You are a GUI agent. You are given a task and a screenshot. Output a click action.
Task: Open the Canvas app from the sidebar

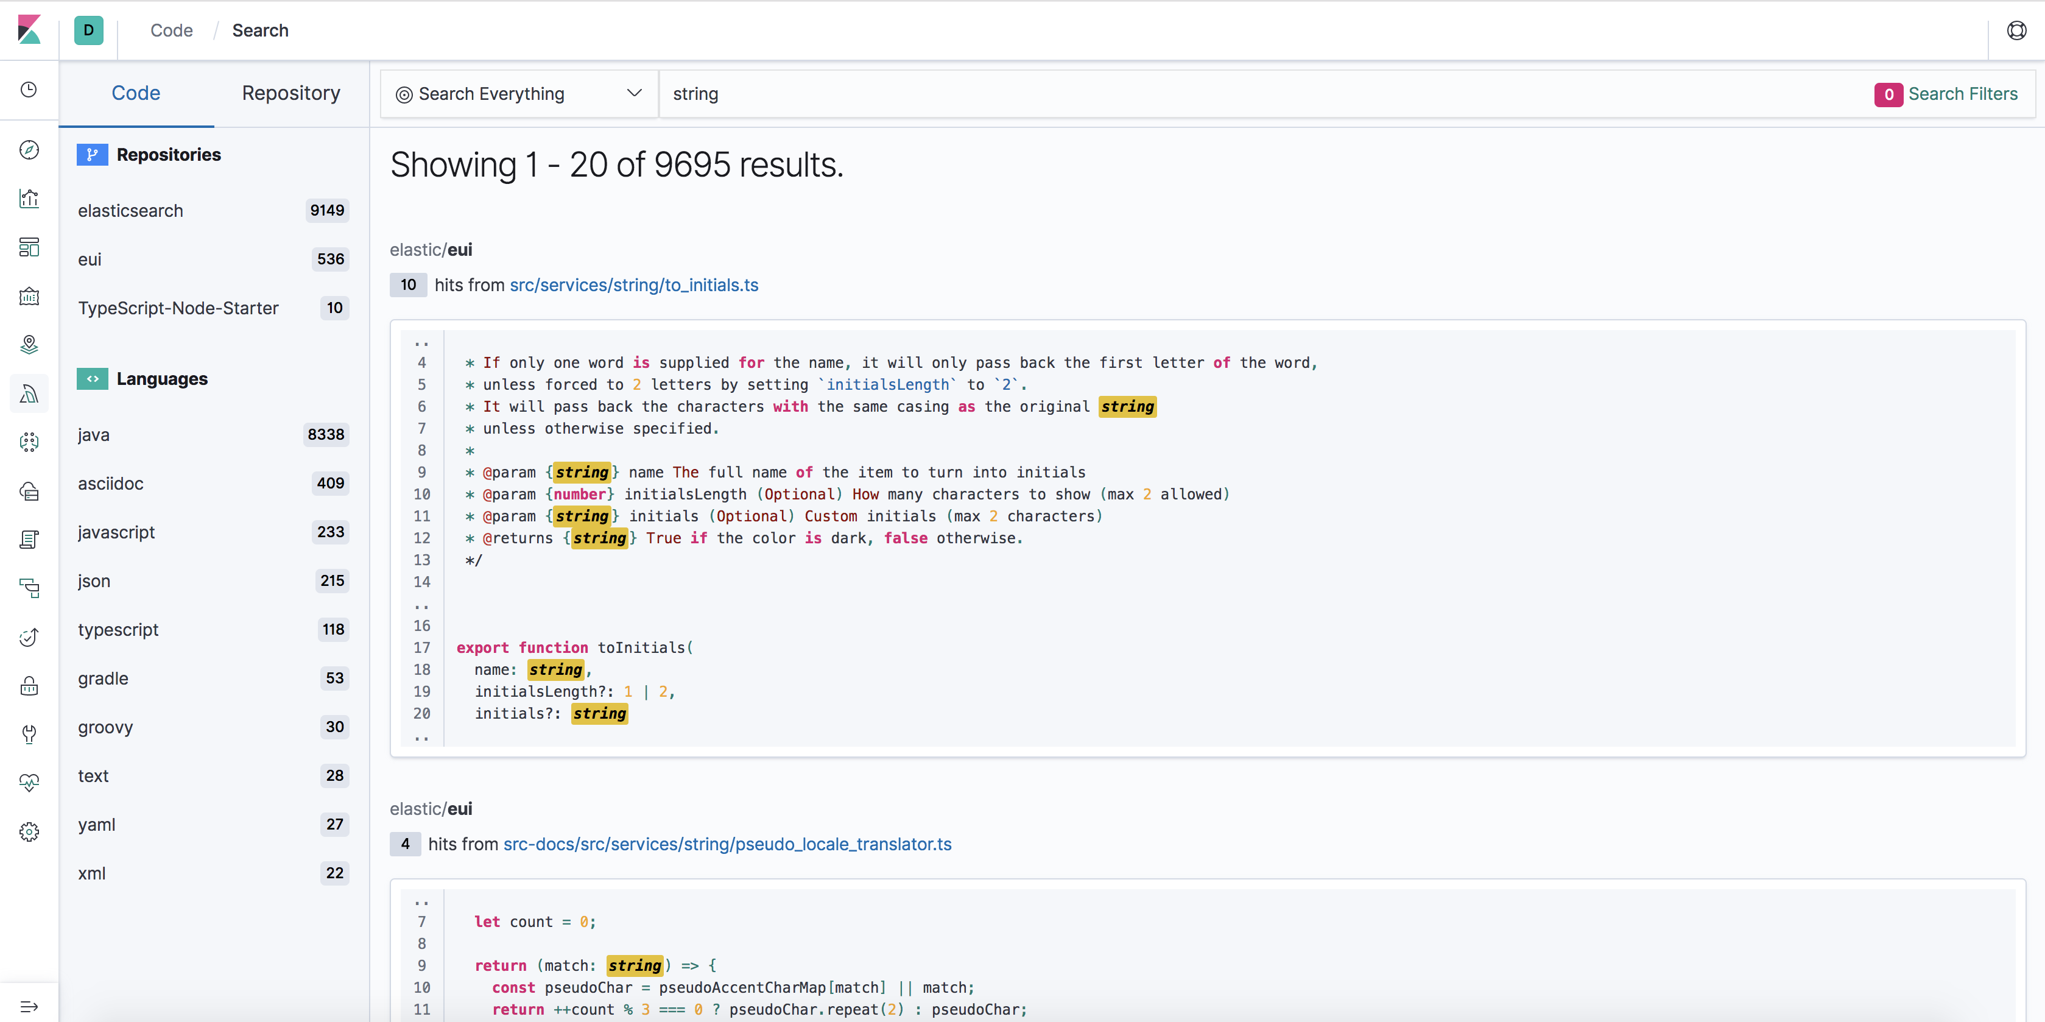pos(29,296)
